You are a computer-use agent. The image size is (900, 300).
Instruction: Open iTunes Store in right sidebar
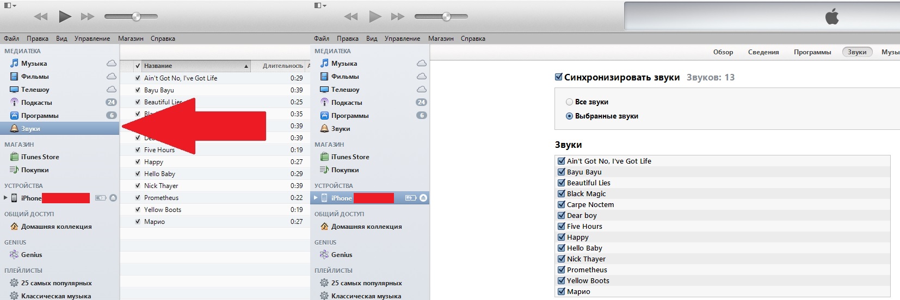(350, 157)
